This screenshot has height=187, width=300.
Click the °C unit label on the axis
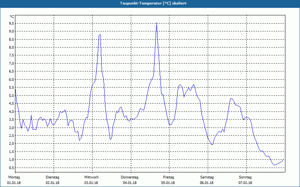[x=12, y=17]
